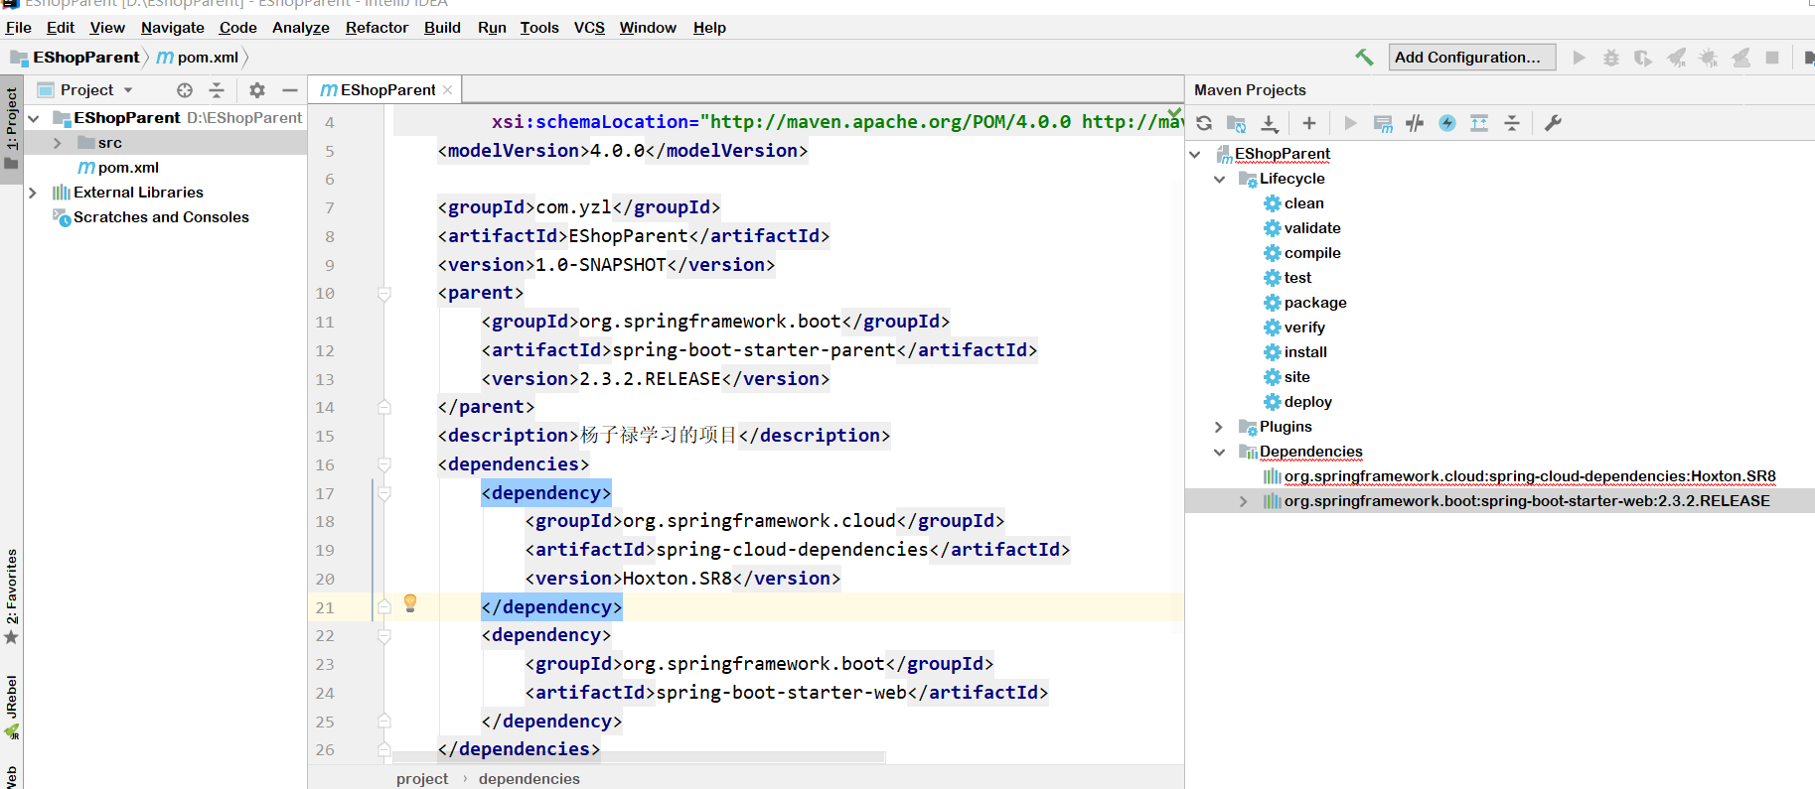Click the Execute Maven Goal icon
Image resolution: width=1815 pixels, height=789 pixels.
click(1383, 123)
